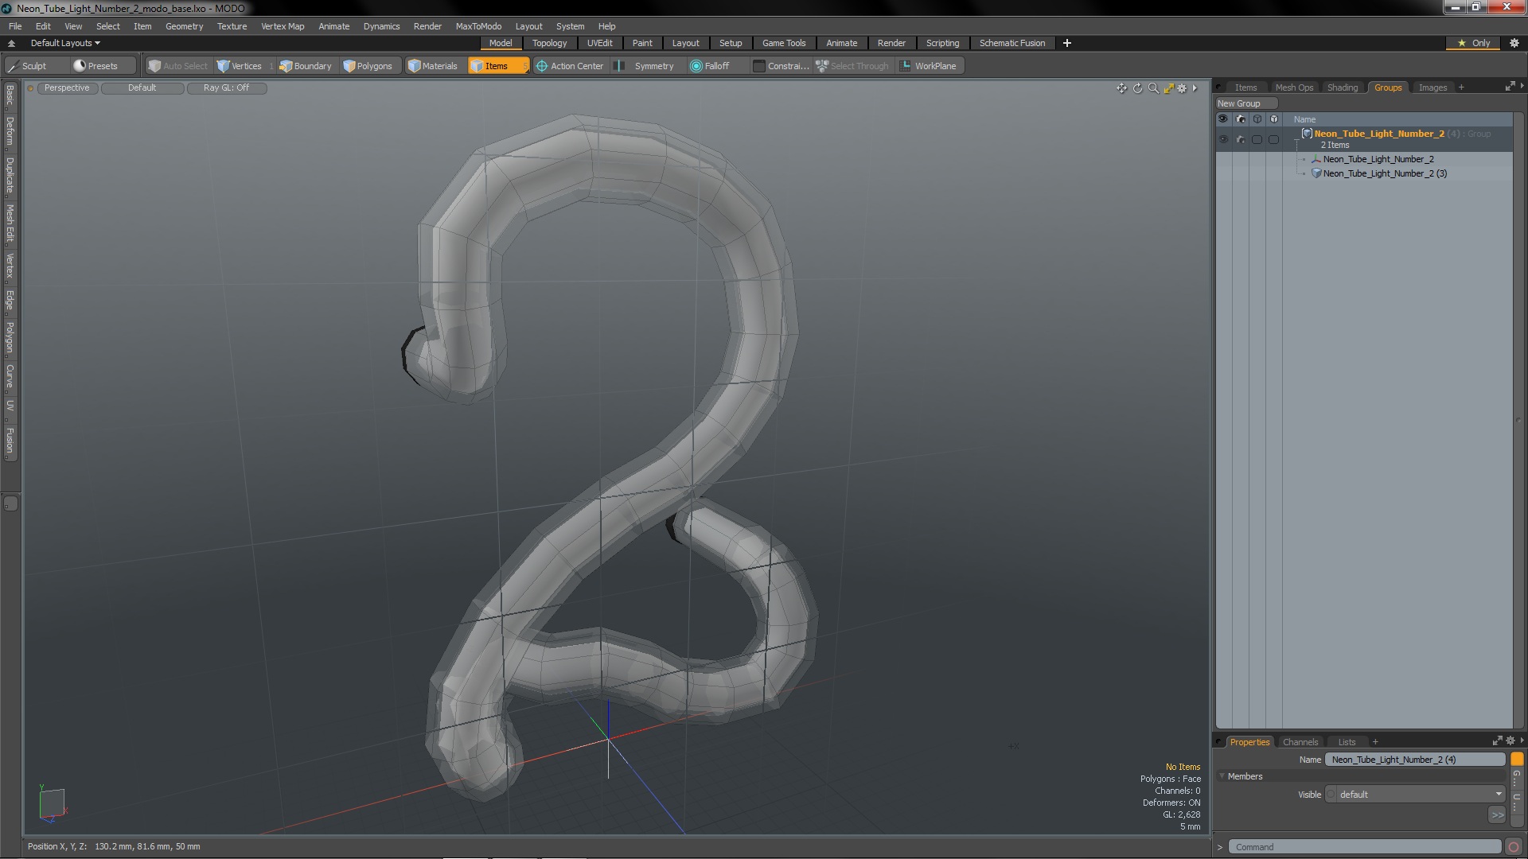The image size is (1528, 859).
Task: Toggle fourth column checkbox for the group row
Action: pos(1273,139)
